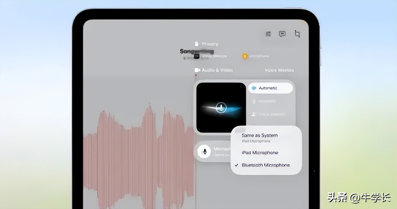Select iPad Microphone from the menu
Viewport: 397px width, 209px height.
pyautogui.click(x=259, y=152)
